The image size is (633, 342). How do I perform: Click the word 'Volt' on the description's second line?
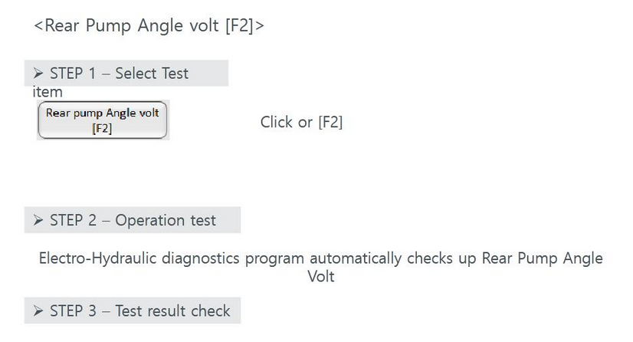click(x=321, y=277)
